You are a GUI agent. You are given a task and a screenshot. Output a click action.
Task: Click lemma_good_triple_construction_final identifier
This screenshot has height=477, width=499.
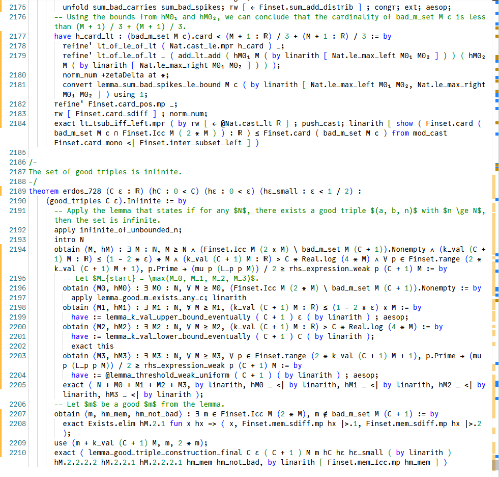point(165,453)
